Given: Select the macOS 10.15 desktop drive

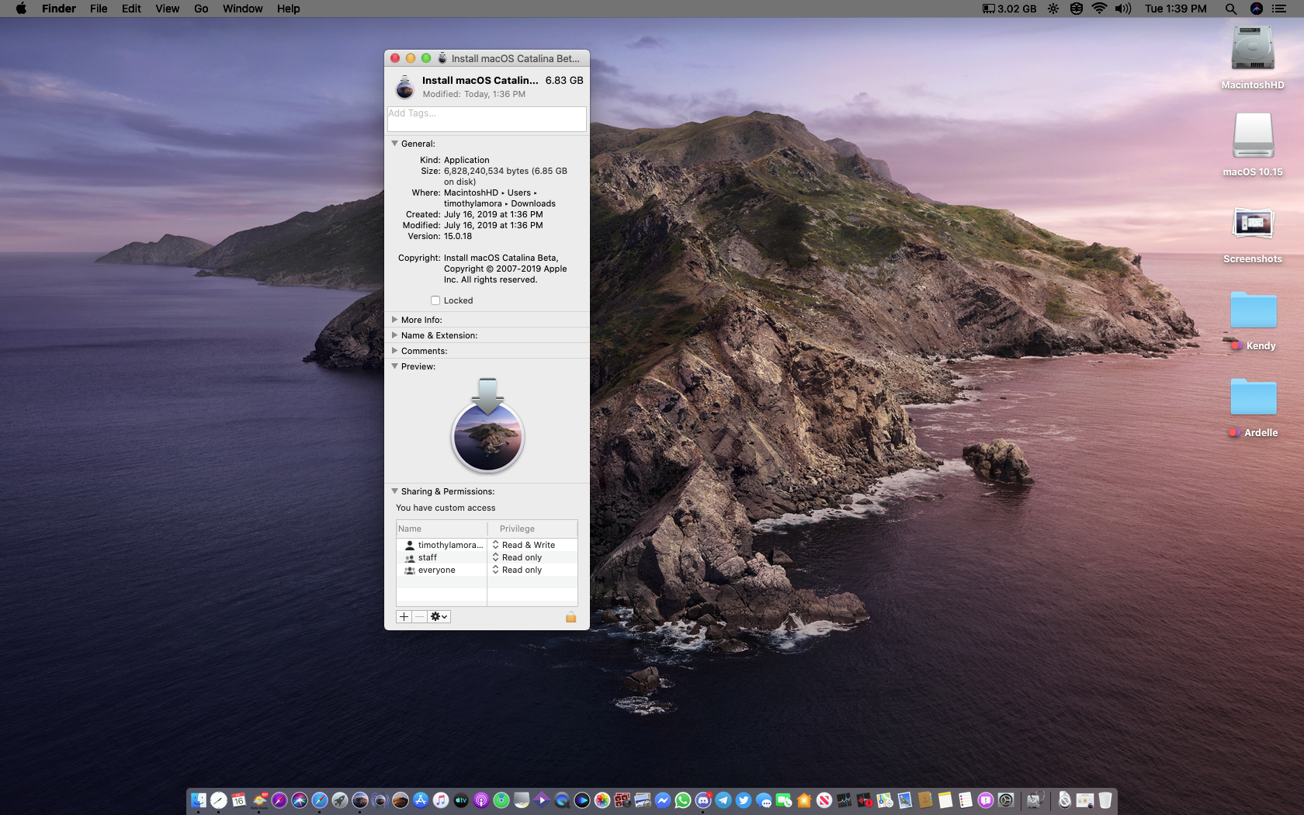Looking at the screenshot, I should click(1253, 145).
